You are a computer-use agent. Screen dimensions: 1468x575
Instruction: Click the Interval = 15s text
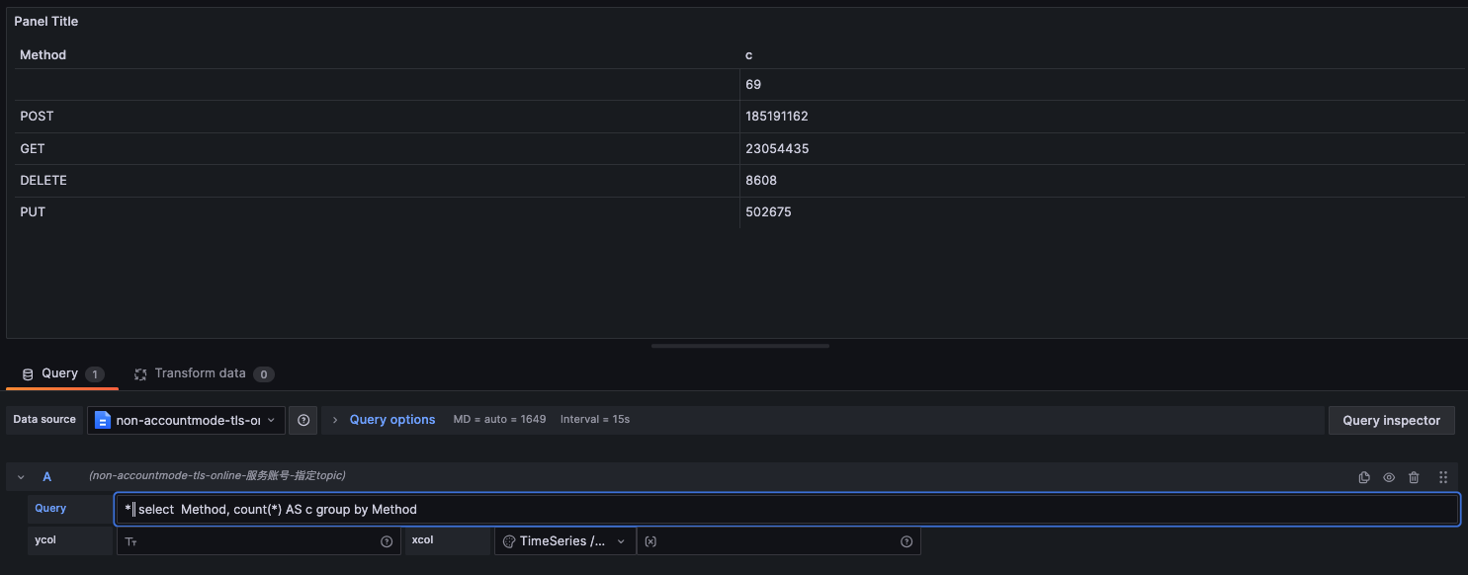point(595,420)
